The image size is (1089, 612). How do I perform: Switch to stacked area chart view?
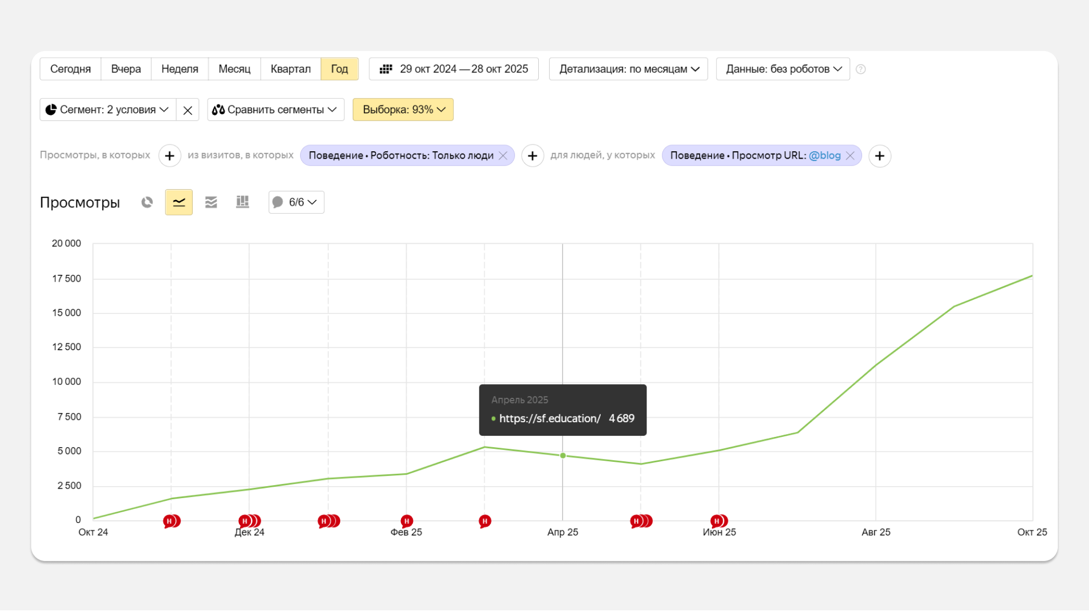[x=211, y=202]
